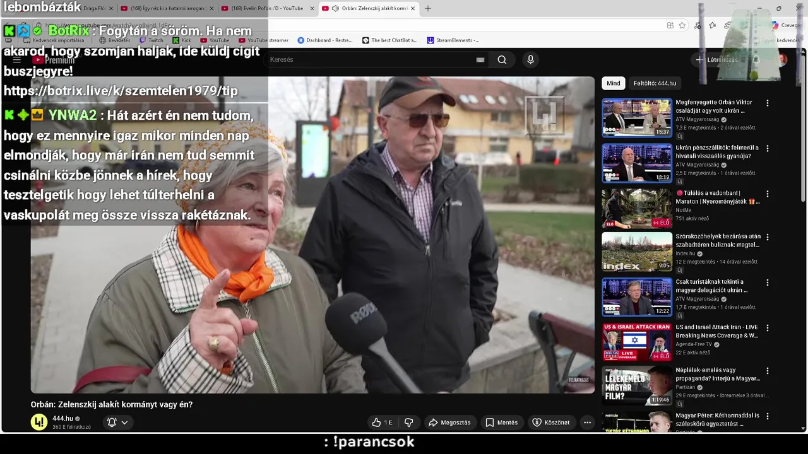Open options menu for Néplélek-emelés video
The width and height of the screenshot is (808, 454).
coord(768,371)
